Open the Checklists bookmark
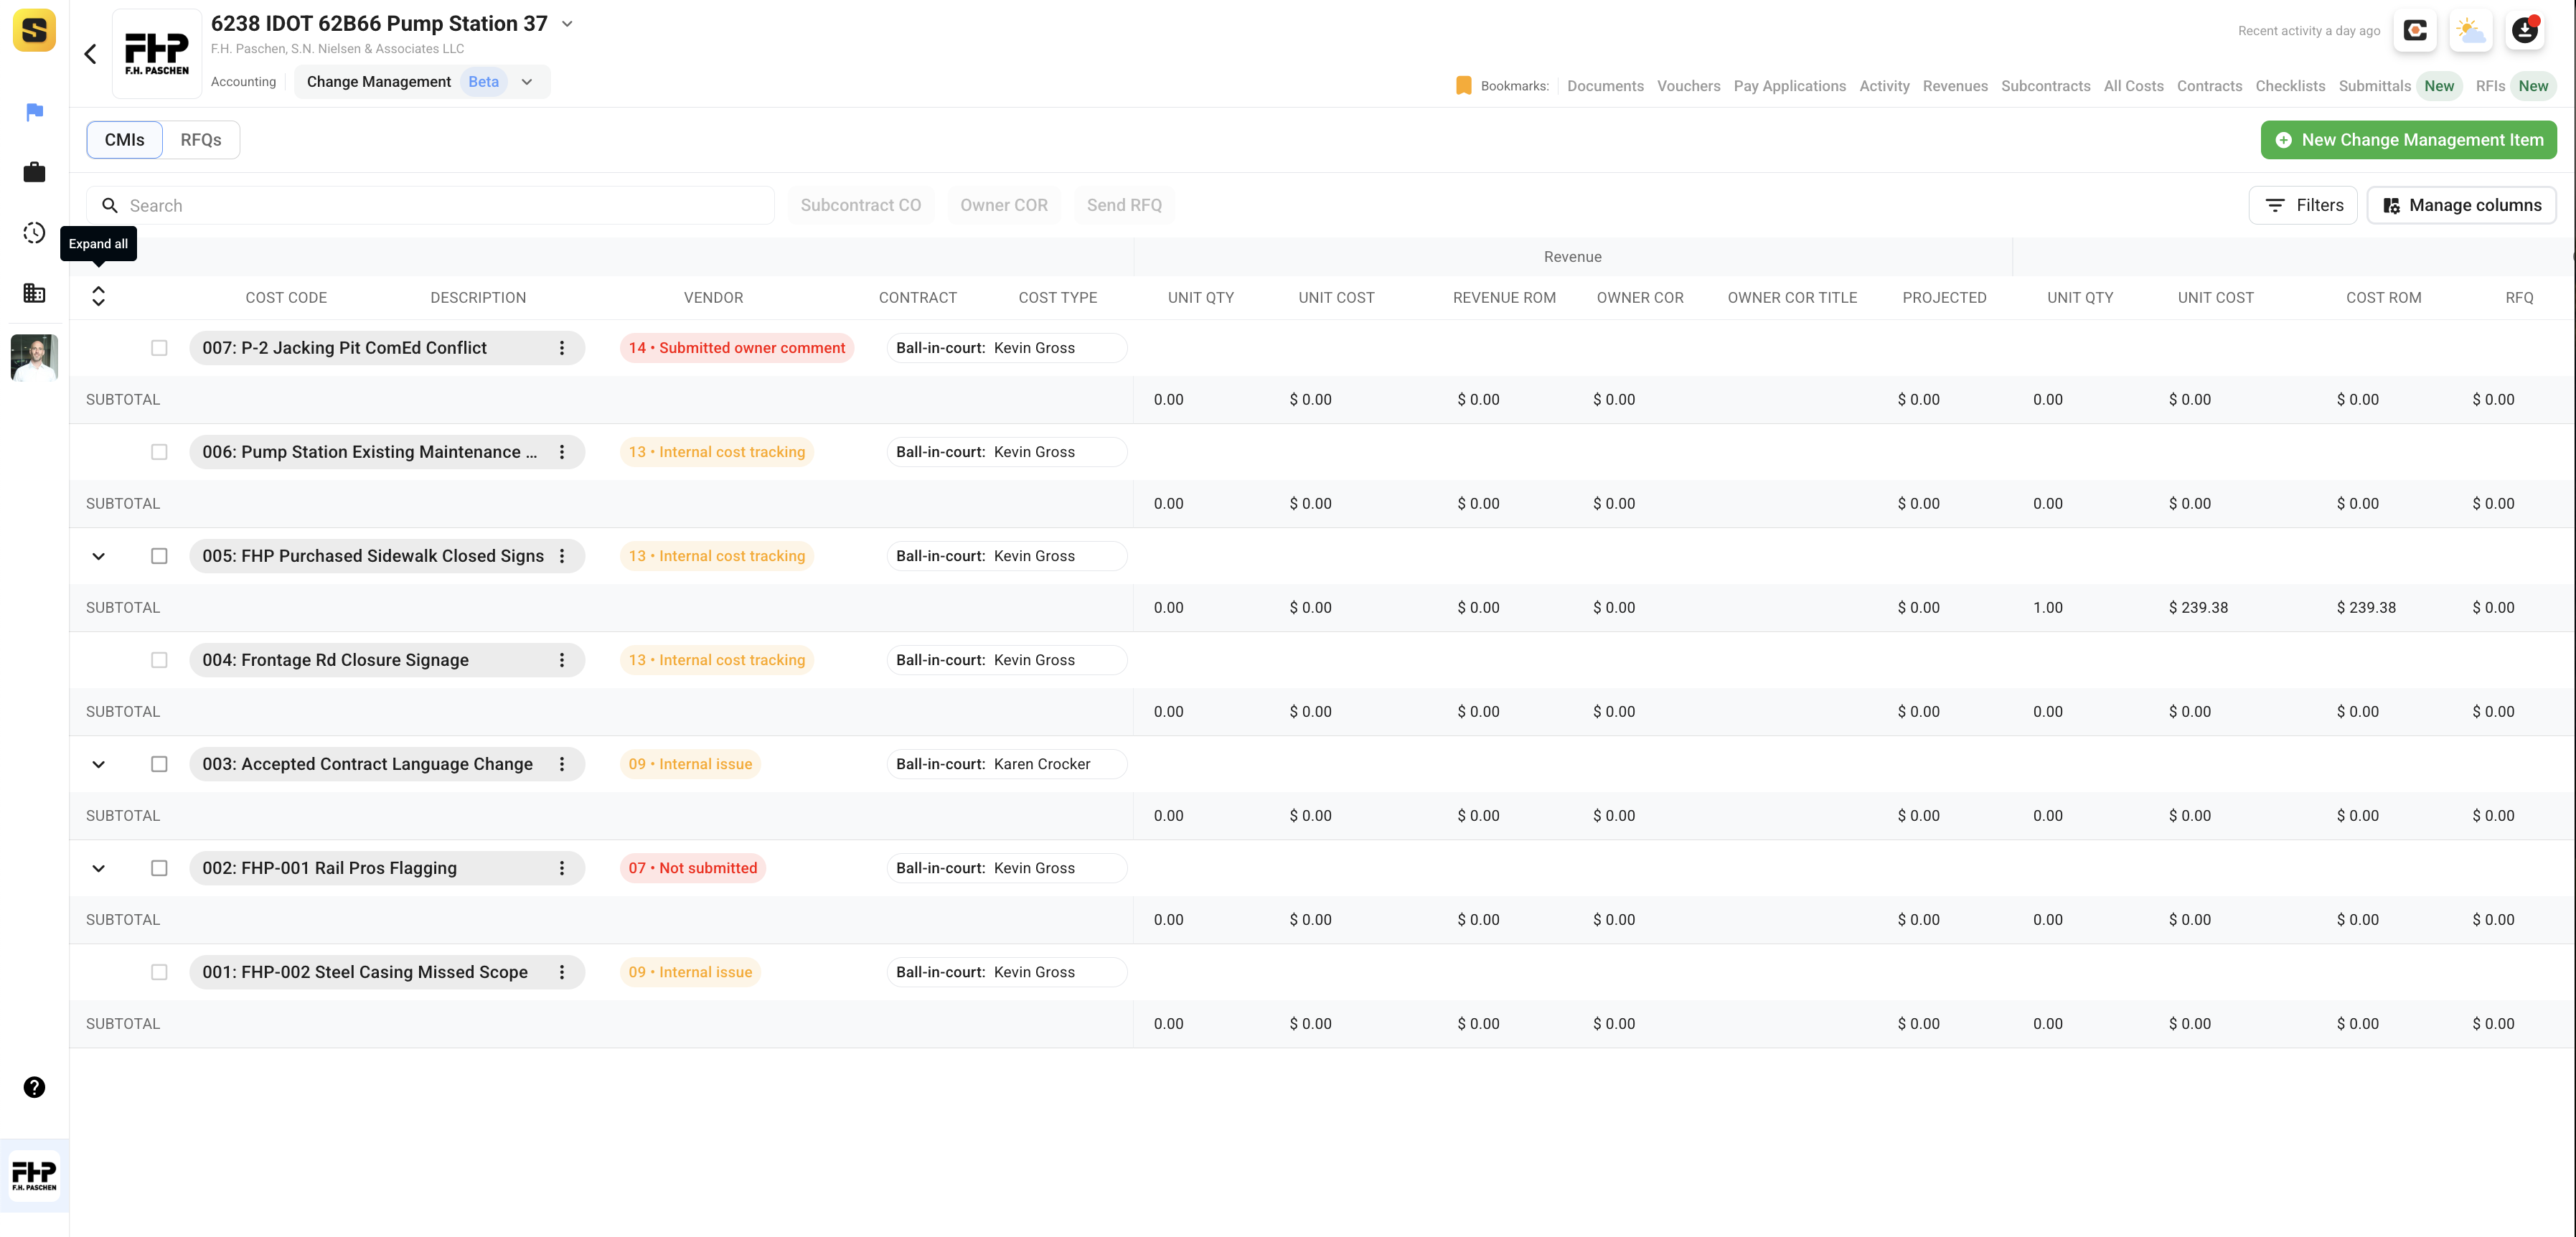This screenshot has width=2576, height=1237. point(2290,86)
